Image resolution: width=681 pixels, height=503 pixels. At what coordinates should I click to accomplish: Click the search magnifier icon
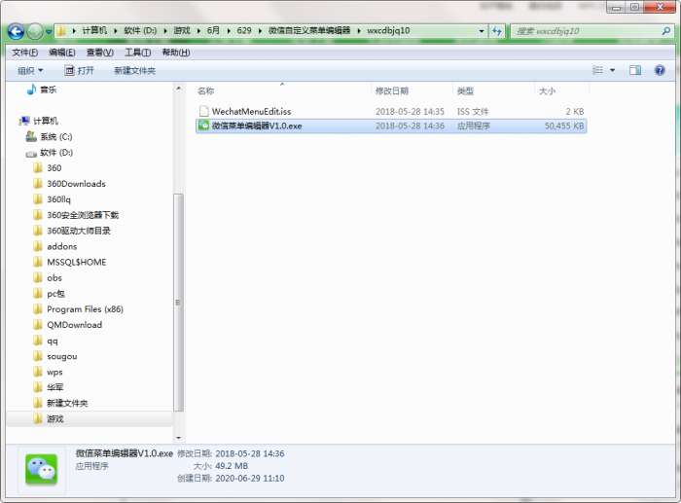click(665, 31)
